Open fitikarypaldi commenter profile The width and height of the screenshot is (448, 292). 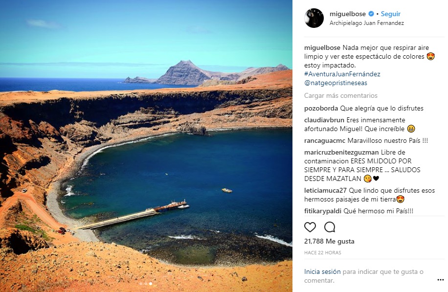(x=323, y=211)
